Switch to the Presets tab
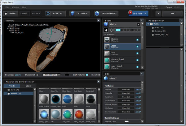This screenshot has height=126, width=186. tap(12, 86)
